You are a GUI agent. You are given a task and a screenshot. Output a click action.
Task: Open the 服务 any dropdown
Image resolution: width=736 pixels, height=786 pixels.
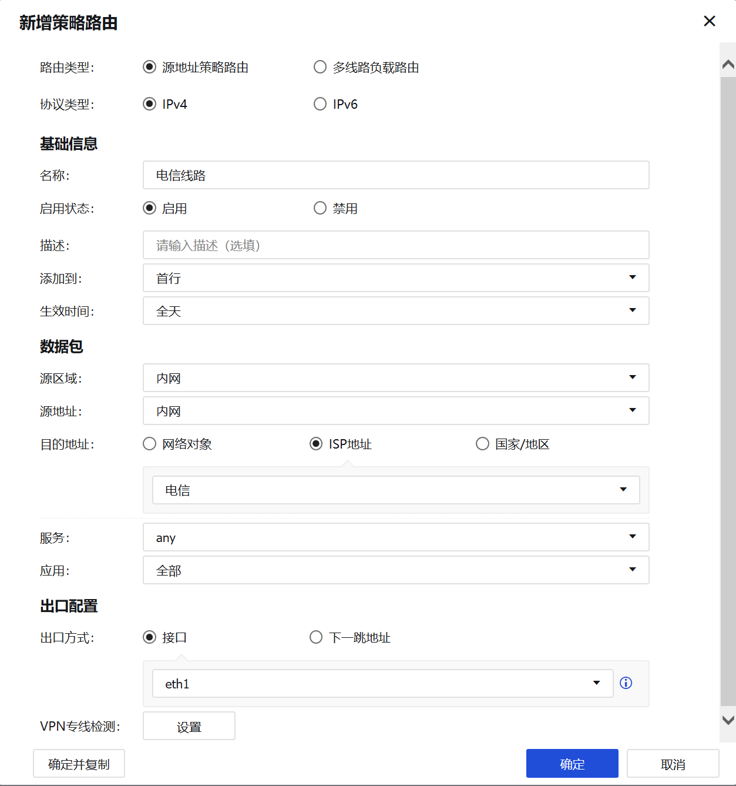[x=395, y=537]
